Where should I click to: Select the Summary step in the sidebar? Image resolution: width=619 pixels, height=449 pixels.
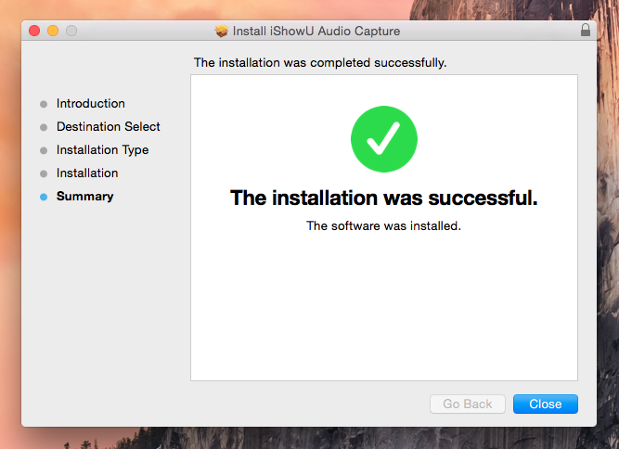[84, 197]
